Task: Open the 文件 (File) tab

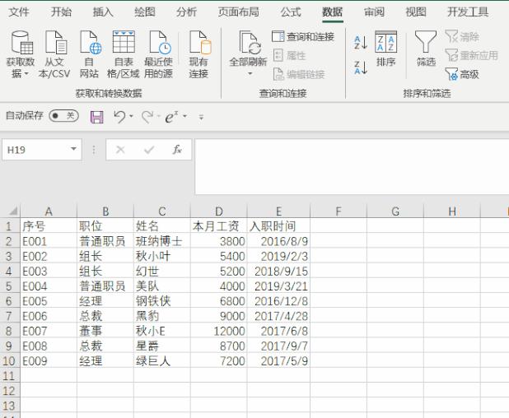Action: pyautogui.click(x=19, y=12)
